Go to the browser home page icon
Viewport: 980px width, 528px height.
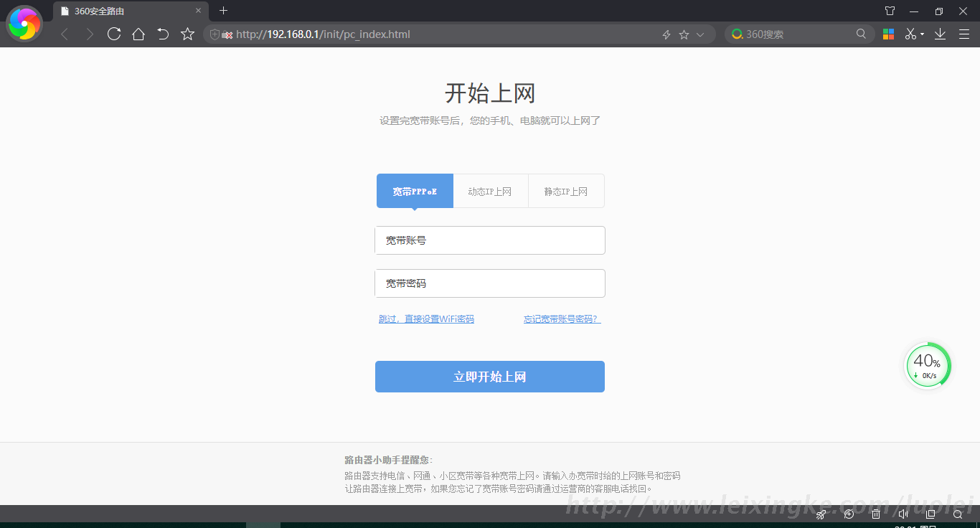pos(138,34)
